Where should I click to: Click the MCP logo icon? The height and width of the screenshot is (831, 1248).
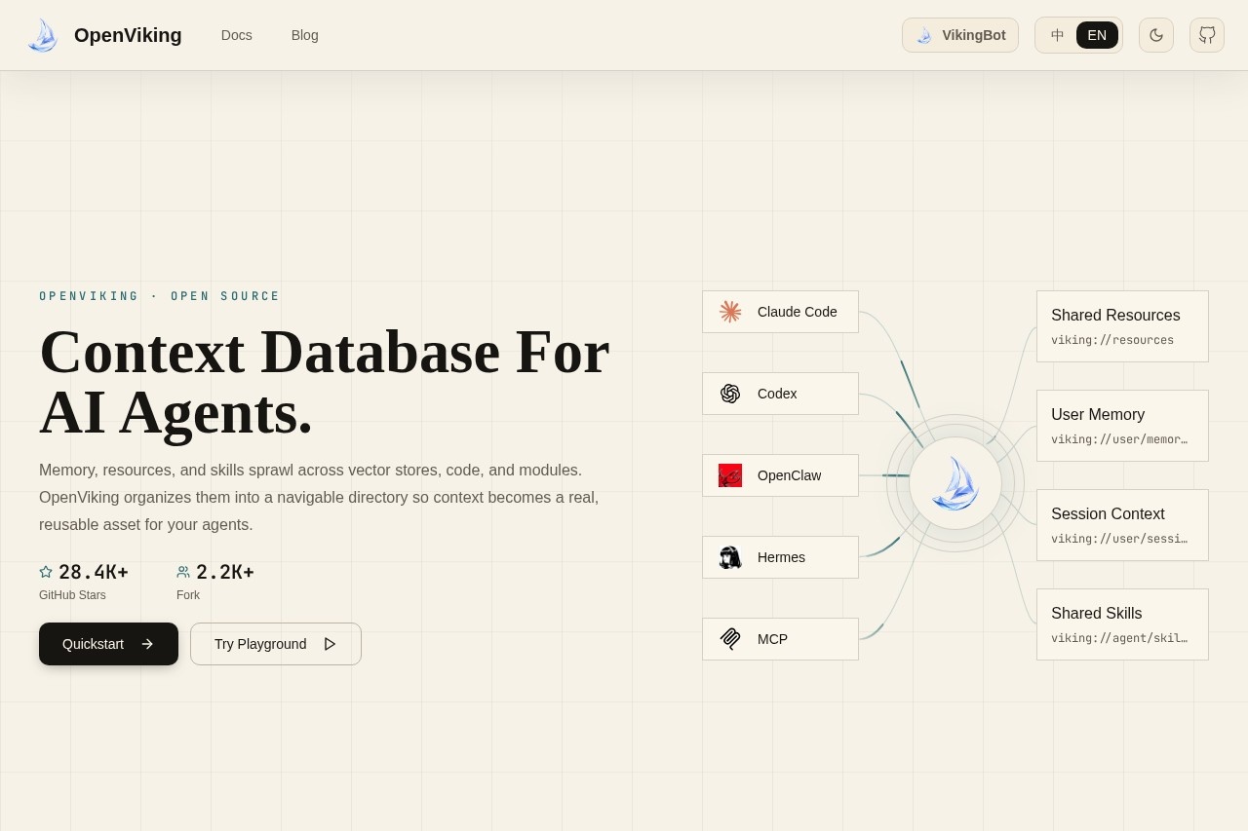pos(730,639)
